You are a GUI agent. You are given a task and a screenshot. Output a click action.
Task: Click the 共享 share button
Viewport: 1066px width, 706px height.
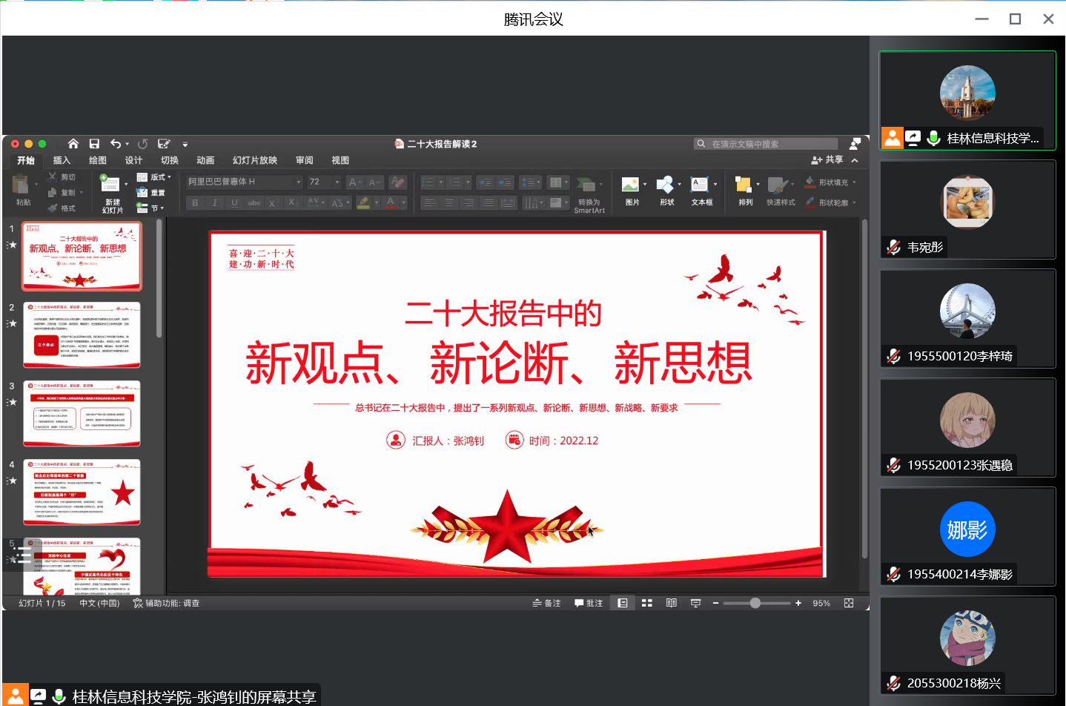(827, 159)
